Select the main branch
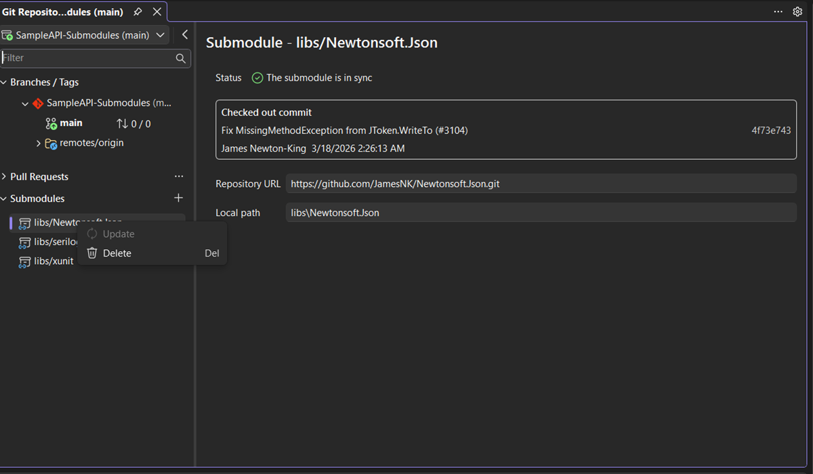The image size is (813, 474). [71, 123]
